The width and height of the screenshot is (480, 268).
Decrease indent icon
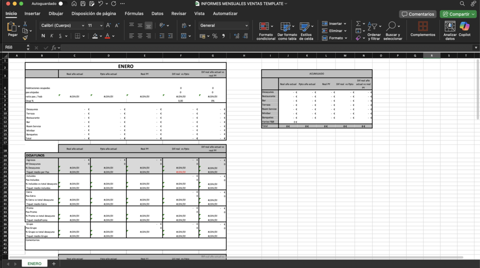point(162,36)
